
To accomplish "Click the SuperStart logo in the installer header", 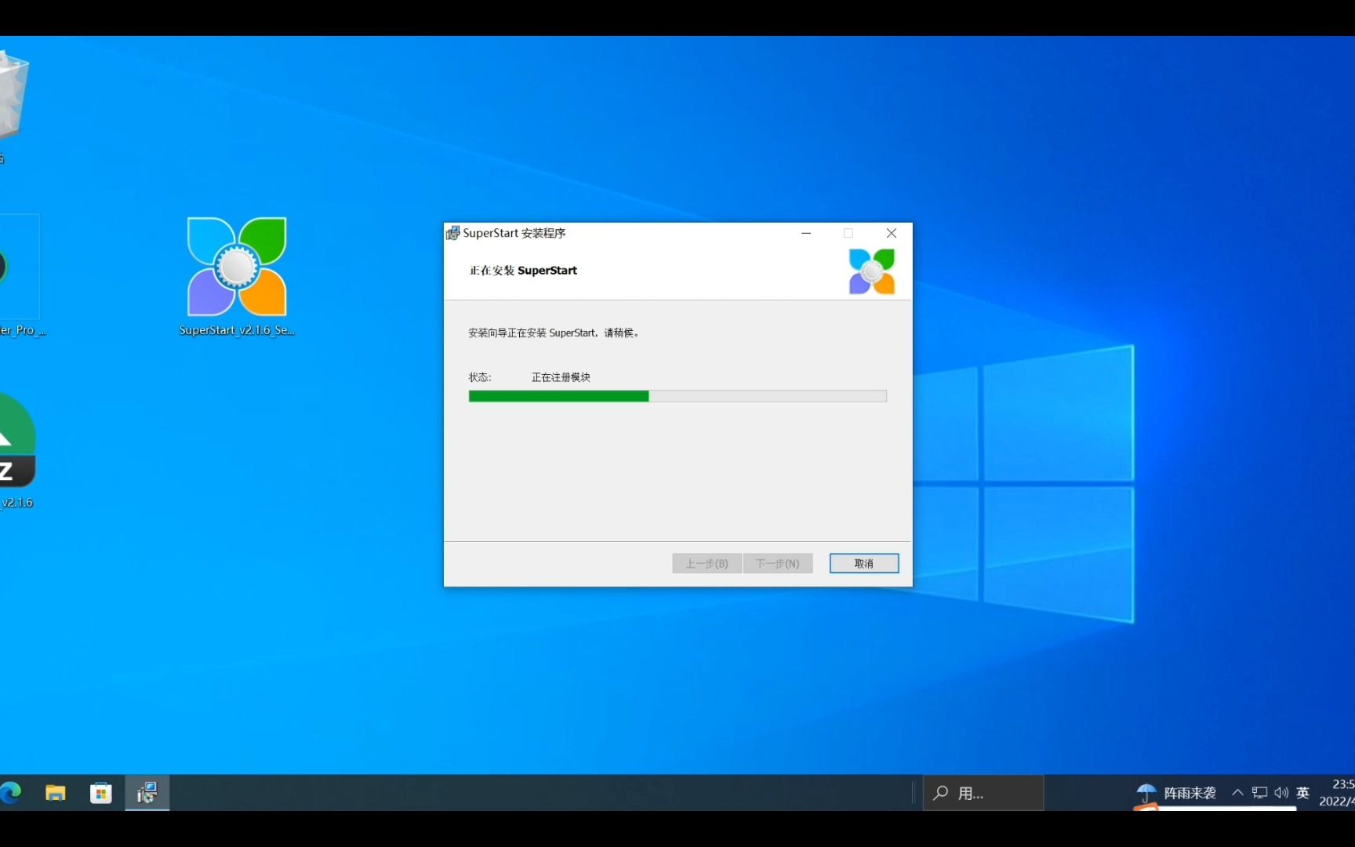I will (872, 271).
